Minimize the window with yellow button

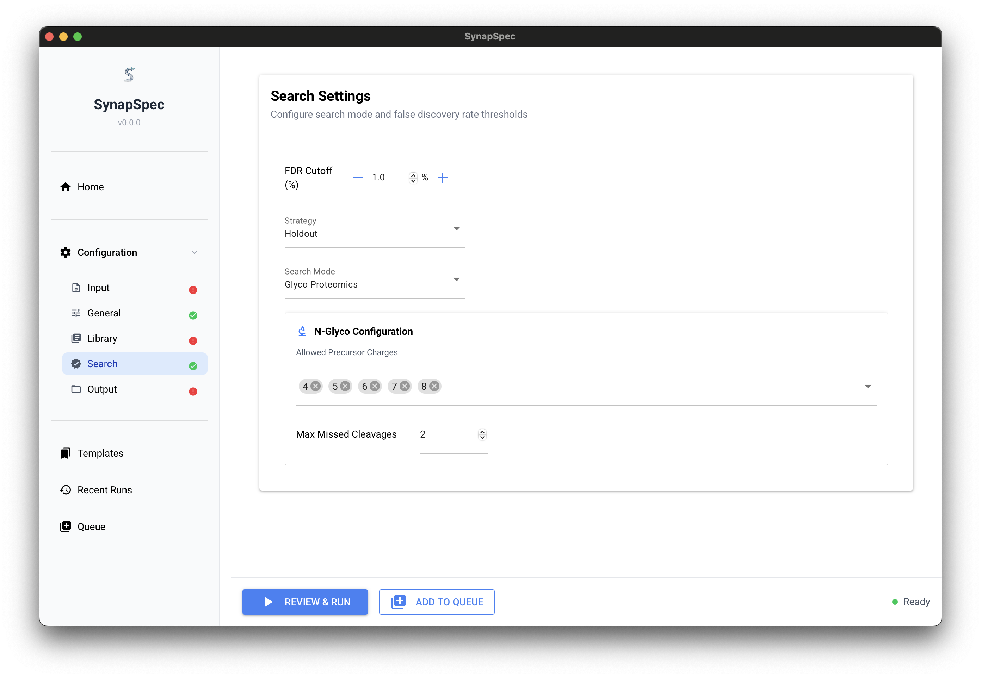[63, 37]
